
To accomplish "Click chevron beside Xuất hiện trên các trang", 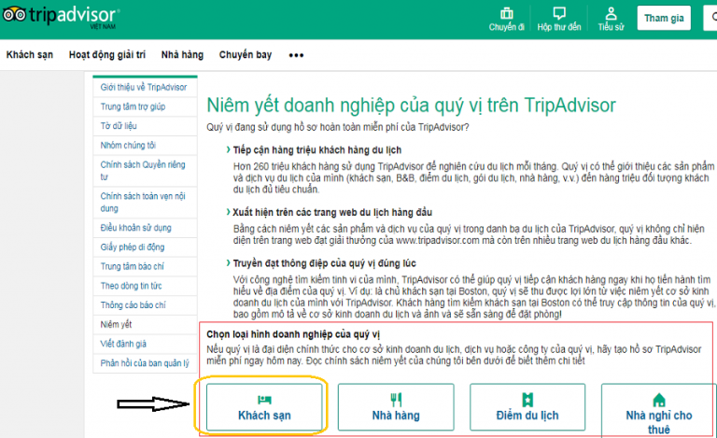I will (x=228, y=212).
